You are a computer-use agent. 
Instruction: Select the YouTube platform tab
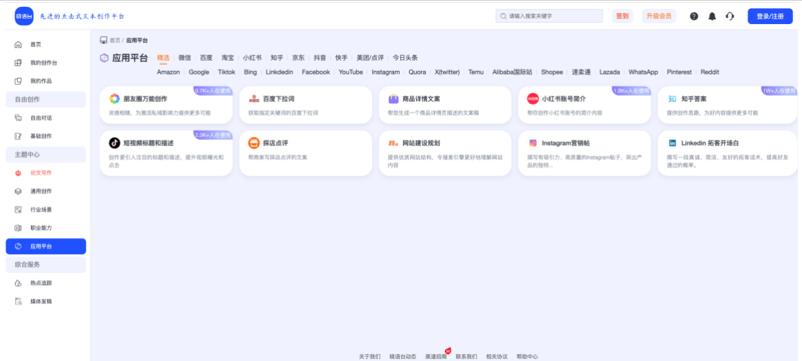coord(351,72)
